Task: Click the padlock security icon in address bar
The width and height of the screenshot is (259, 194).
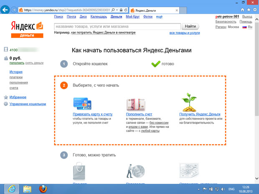Action: coord(121,10)
